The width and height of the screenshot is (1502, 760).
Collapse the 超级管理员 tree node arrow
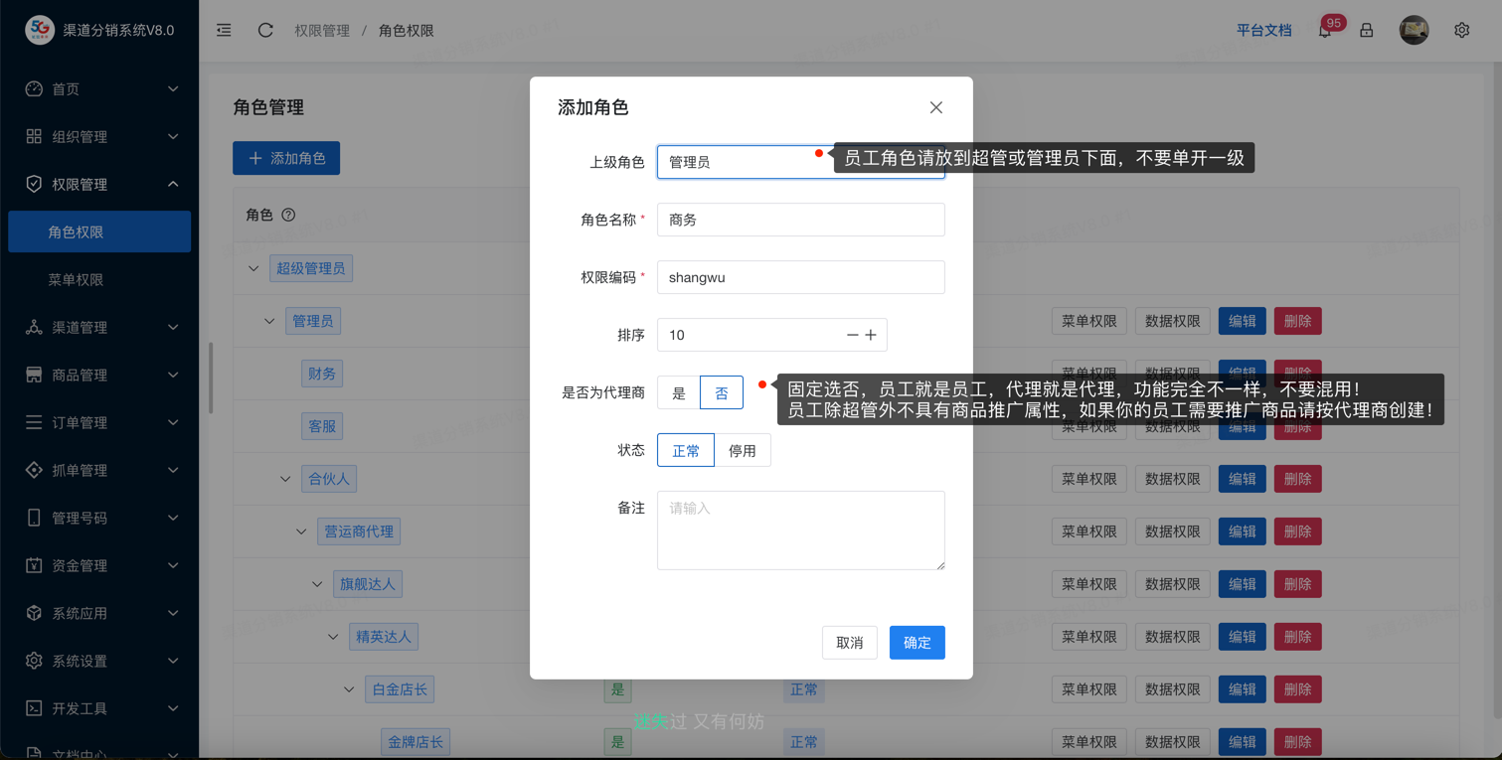click(253, 268)
